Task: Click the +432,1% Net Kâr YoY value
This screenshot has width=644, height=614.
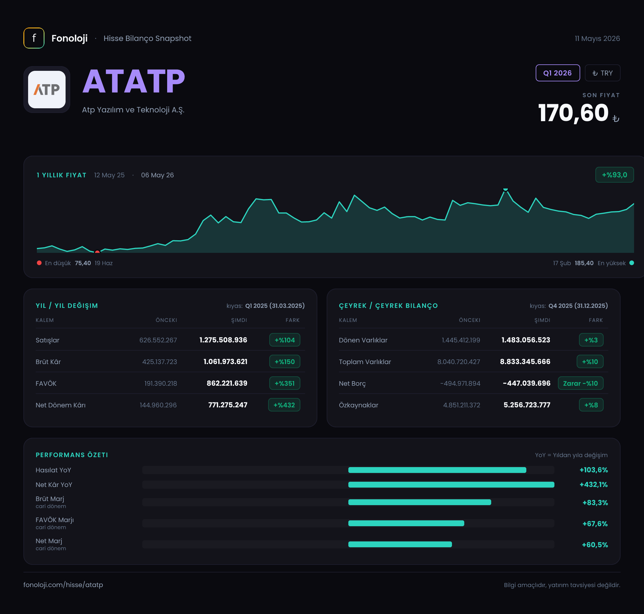Action: 594,484
